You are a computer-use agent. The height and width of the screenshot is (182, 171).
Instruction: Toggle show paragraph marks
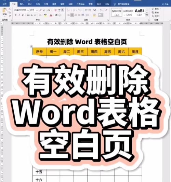pyautogui.click(x=106, y=10)
